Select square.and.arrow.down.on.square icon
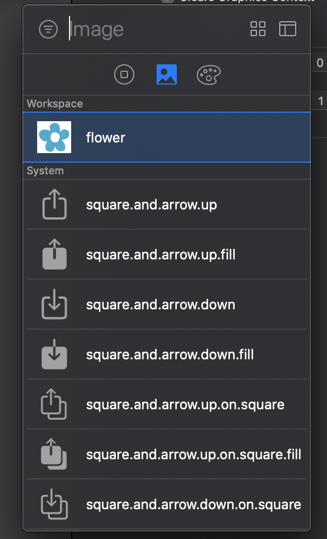Viewport: 327px width, 539px height. (54, 504)
